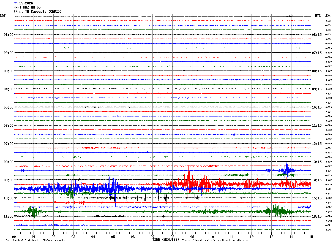Select the 06:15 UTC row label
The height and width of the screenshot is (244, 333).
[x=316, y=35]
